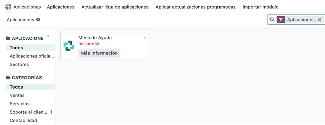Click the search magnifier icon
This screenshot has height=125, width=325.
[272, 20]
